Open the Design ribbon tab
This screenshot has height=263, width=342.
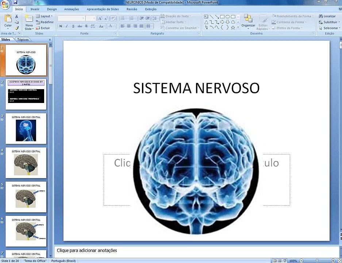coord(52,9)
